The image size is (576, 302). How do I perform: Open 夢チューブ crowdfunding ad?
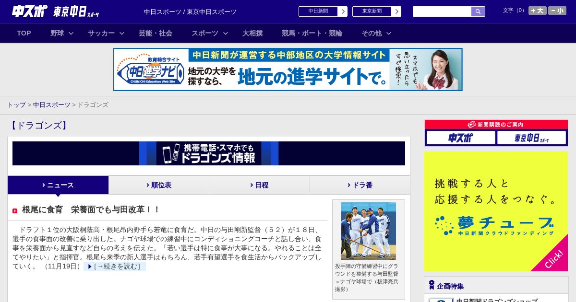coord(496,211)
